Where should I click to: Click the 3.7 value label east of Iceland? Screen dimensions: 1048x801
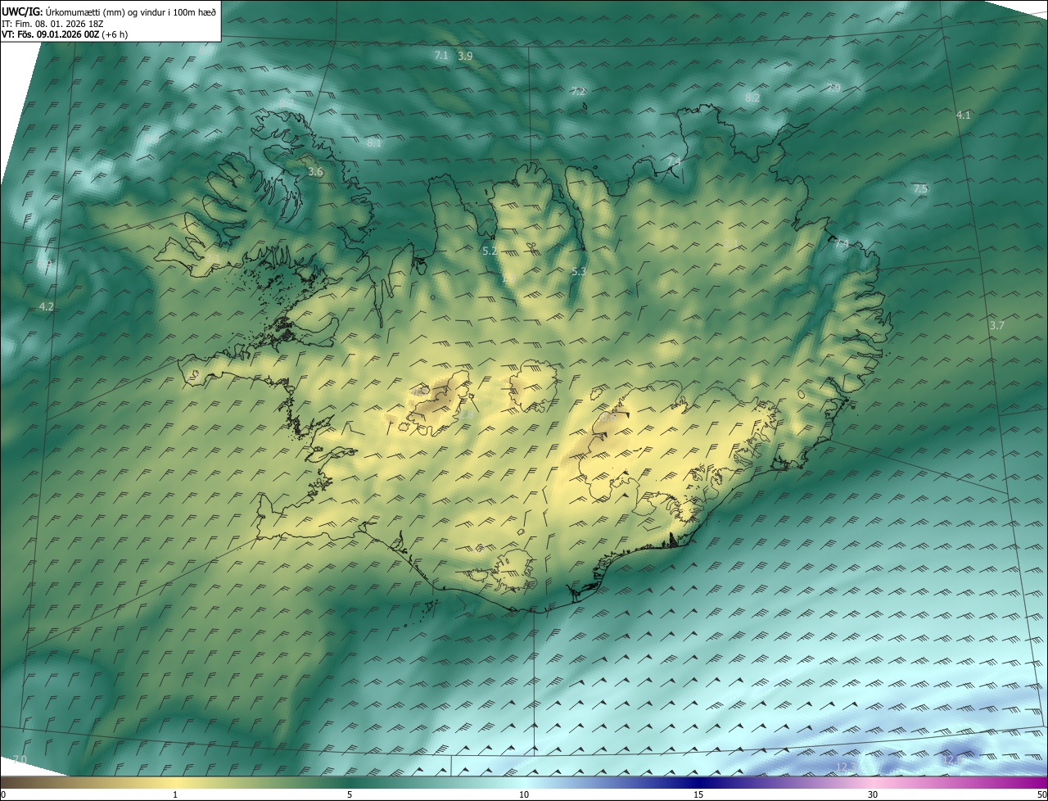(996, 326)
